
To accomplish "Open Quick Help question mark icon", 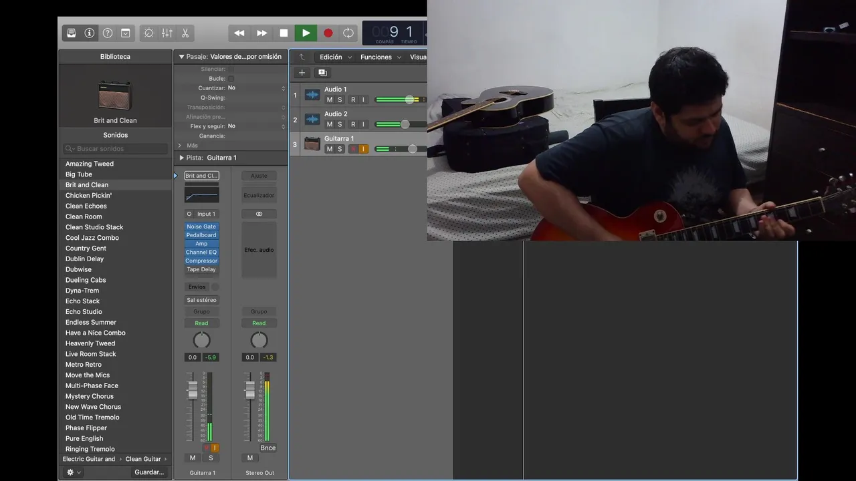I will coord(107,33).
